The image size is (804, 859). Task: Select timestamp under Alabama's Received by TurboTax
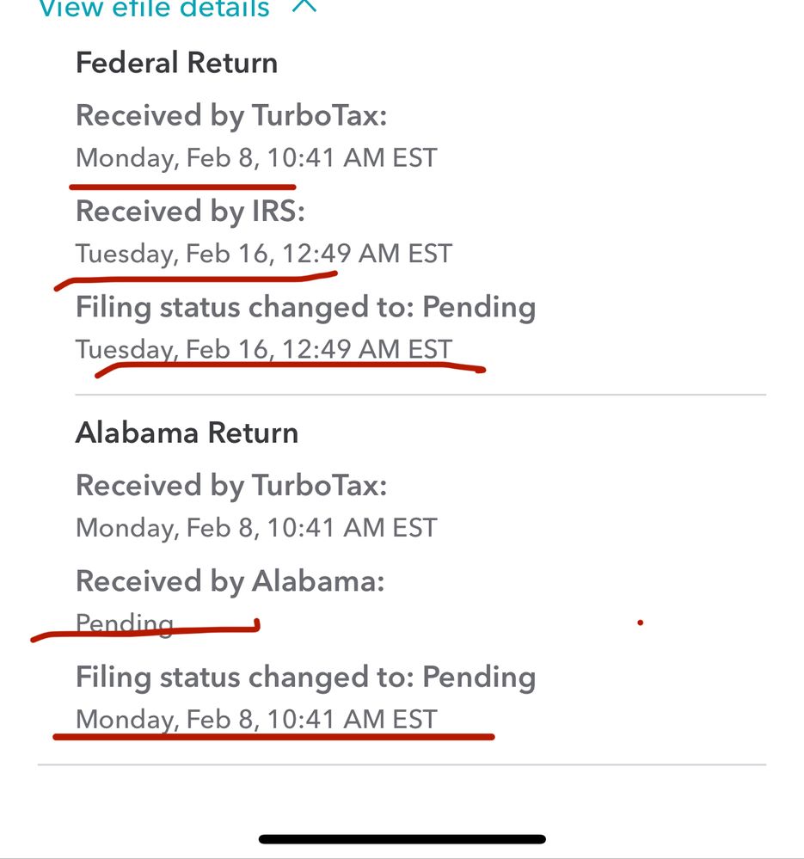(256, 528)
